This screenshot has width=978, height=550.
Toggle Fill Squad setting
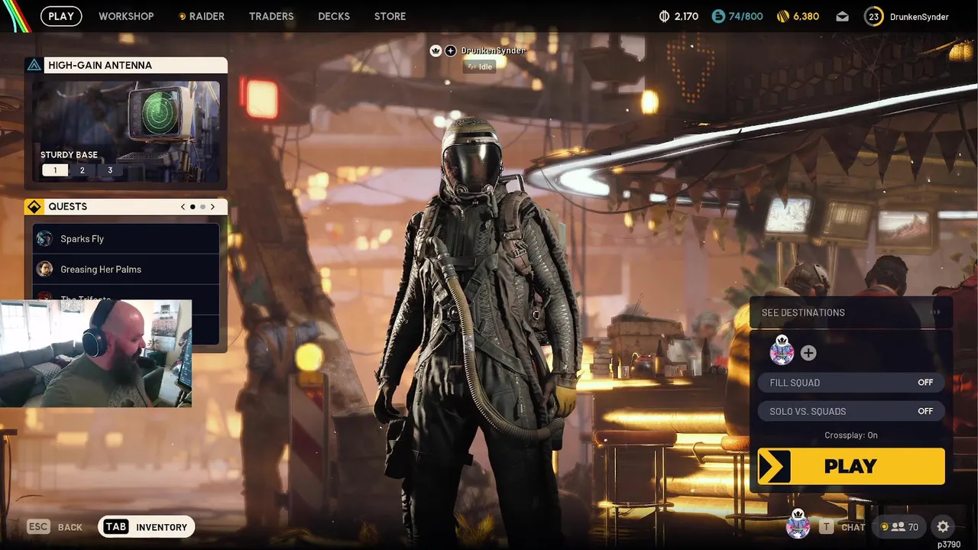[850, 383]
